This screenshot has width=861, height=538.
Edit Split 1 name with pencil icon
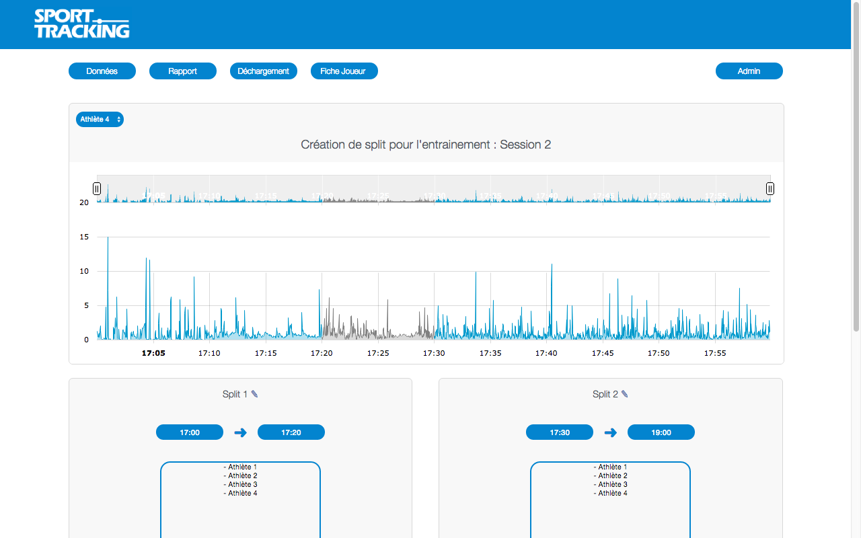tap(254, 394)
